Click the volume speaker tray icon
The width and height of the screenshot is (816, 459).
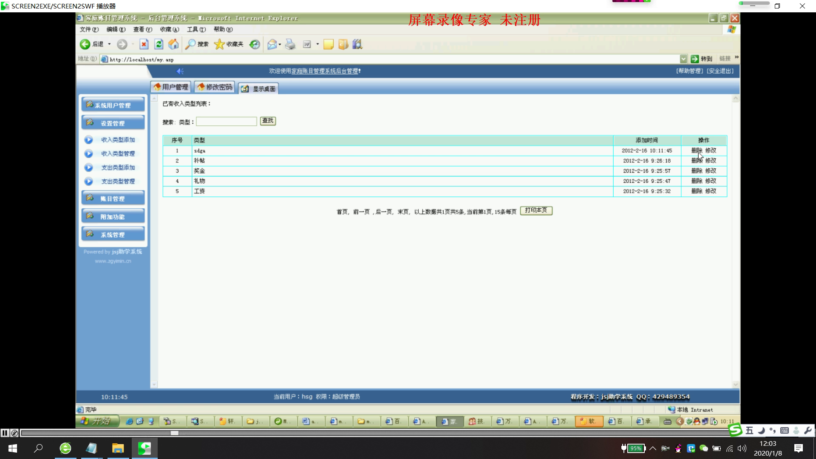pos(742,448)
